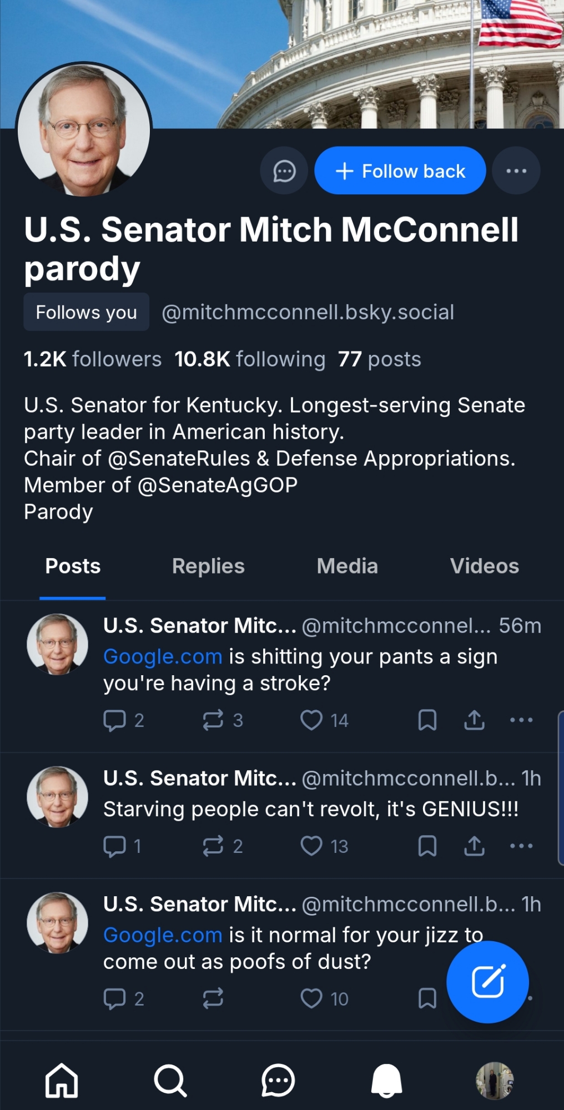View the large profile avatar photo
The width and height of the screenshot is (564, 1110).
[84, 130]
